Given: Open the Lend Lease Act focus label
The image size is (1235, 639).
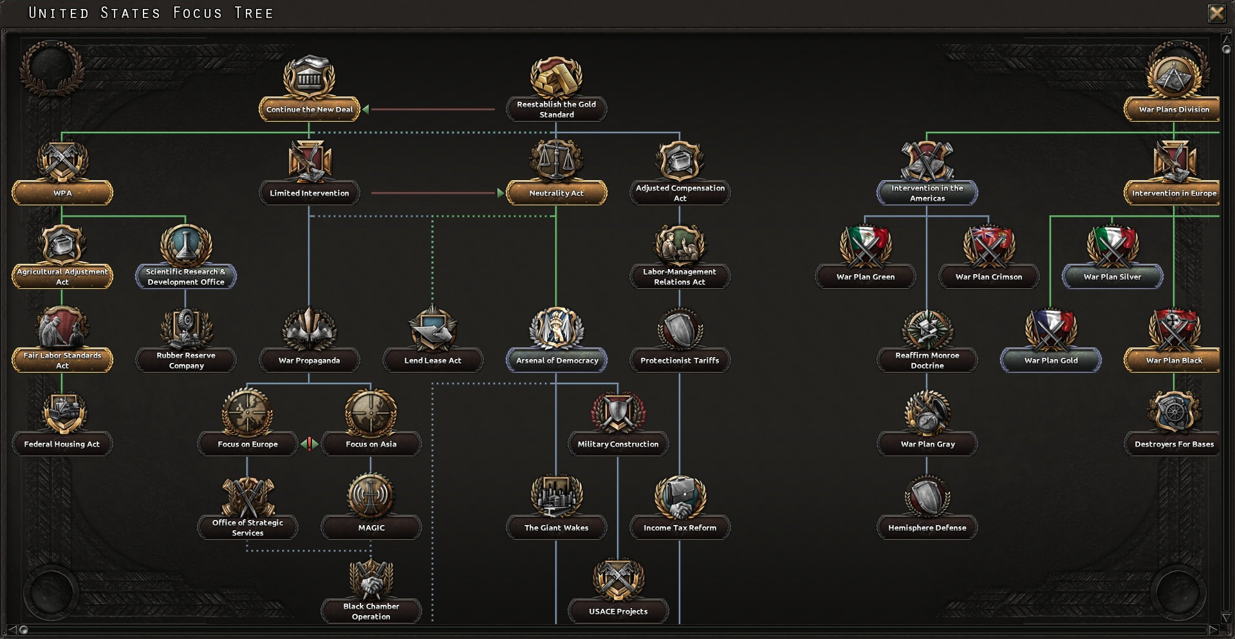Looking at the screenshot, I should [x=432, y=360].
